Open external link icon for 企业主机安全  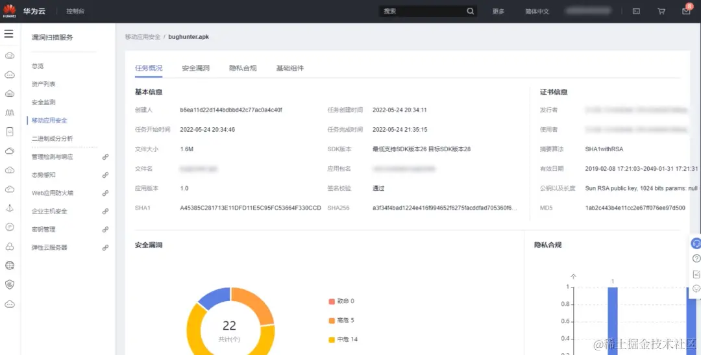[105, 212]
